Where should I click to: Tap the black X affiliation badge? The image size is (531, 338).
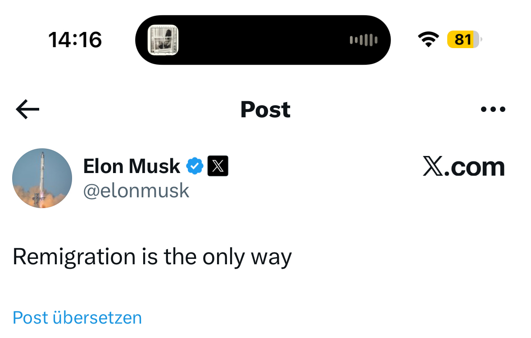(218, 166)
